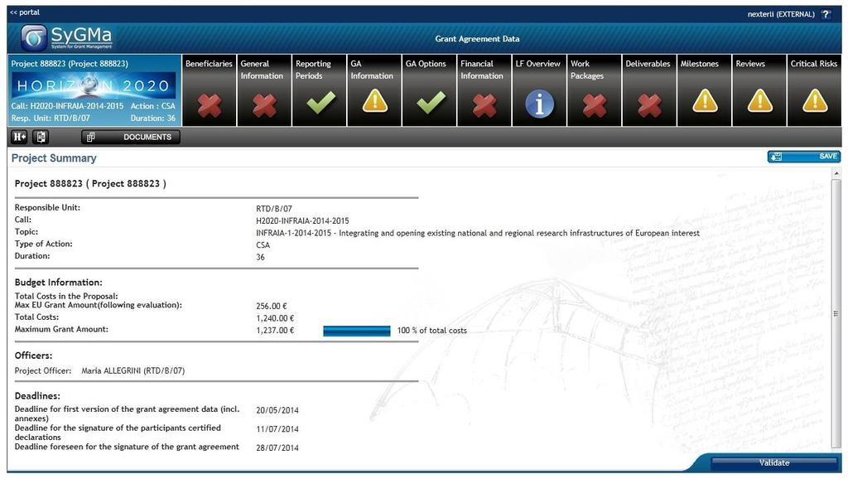Image resolution: width=848 pixels, height=479 pixels.
Task: Return to portal via the << portal link
Action: tap(25, 12)
